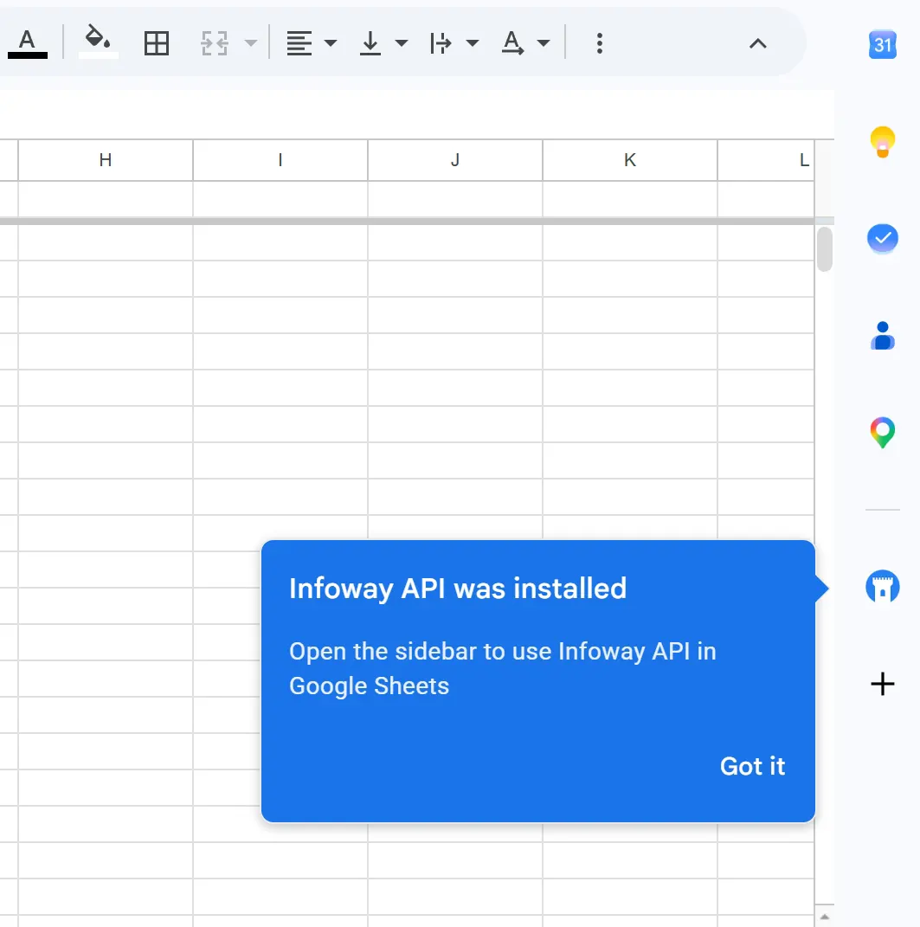Image resolution: width=920 pixels, height=927 pixels.
Task: Click the text rotation icon
Action: coord(512,43)
